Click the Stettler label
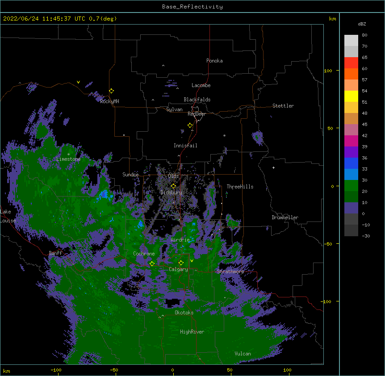 [283, 106]
